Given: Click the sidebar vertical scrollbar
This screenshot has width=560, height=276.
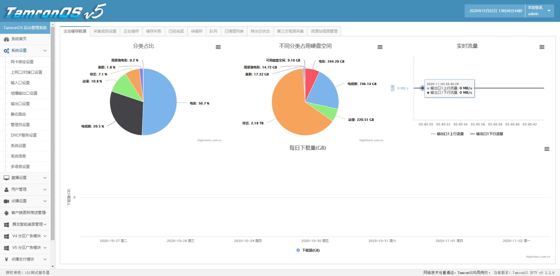Looking at the screenshot, I should (52, 133).
